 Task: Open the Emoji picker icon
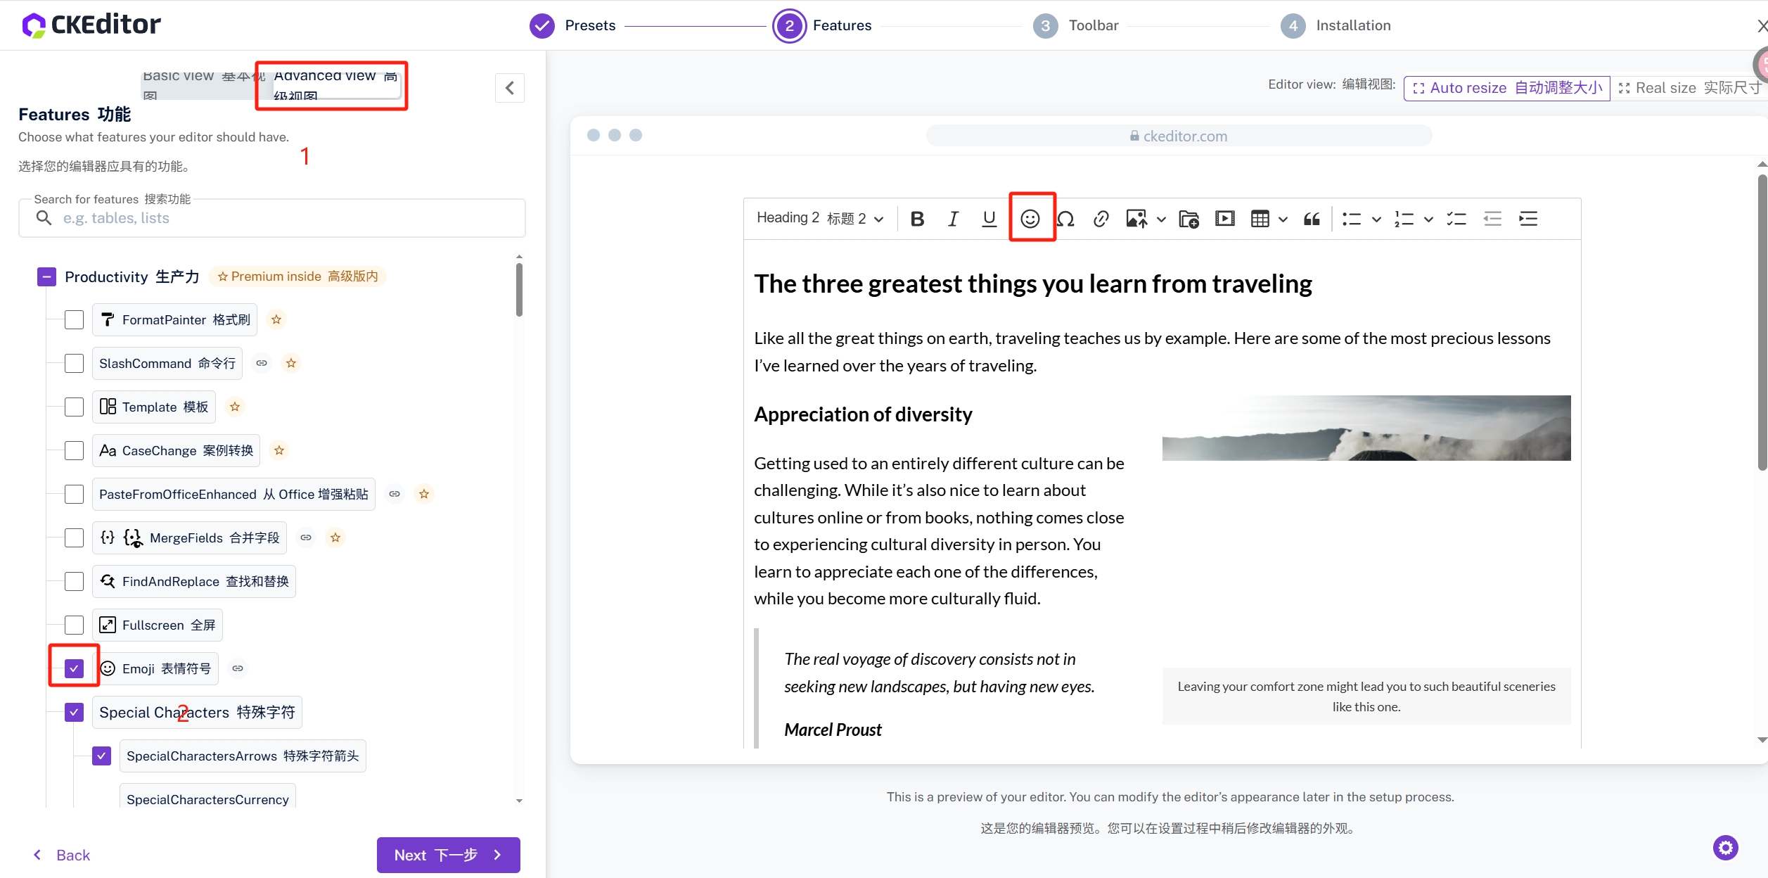[1030, 219]
